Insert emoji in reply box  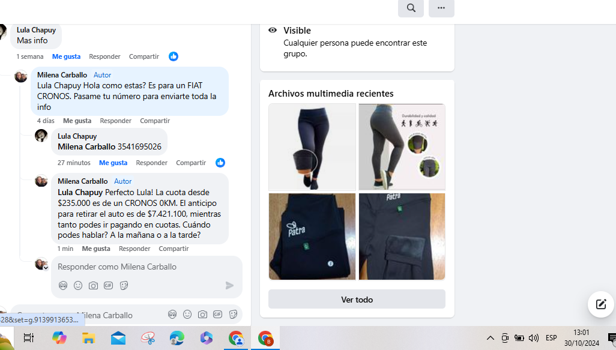click(78, 286)
